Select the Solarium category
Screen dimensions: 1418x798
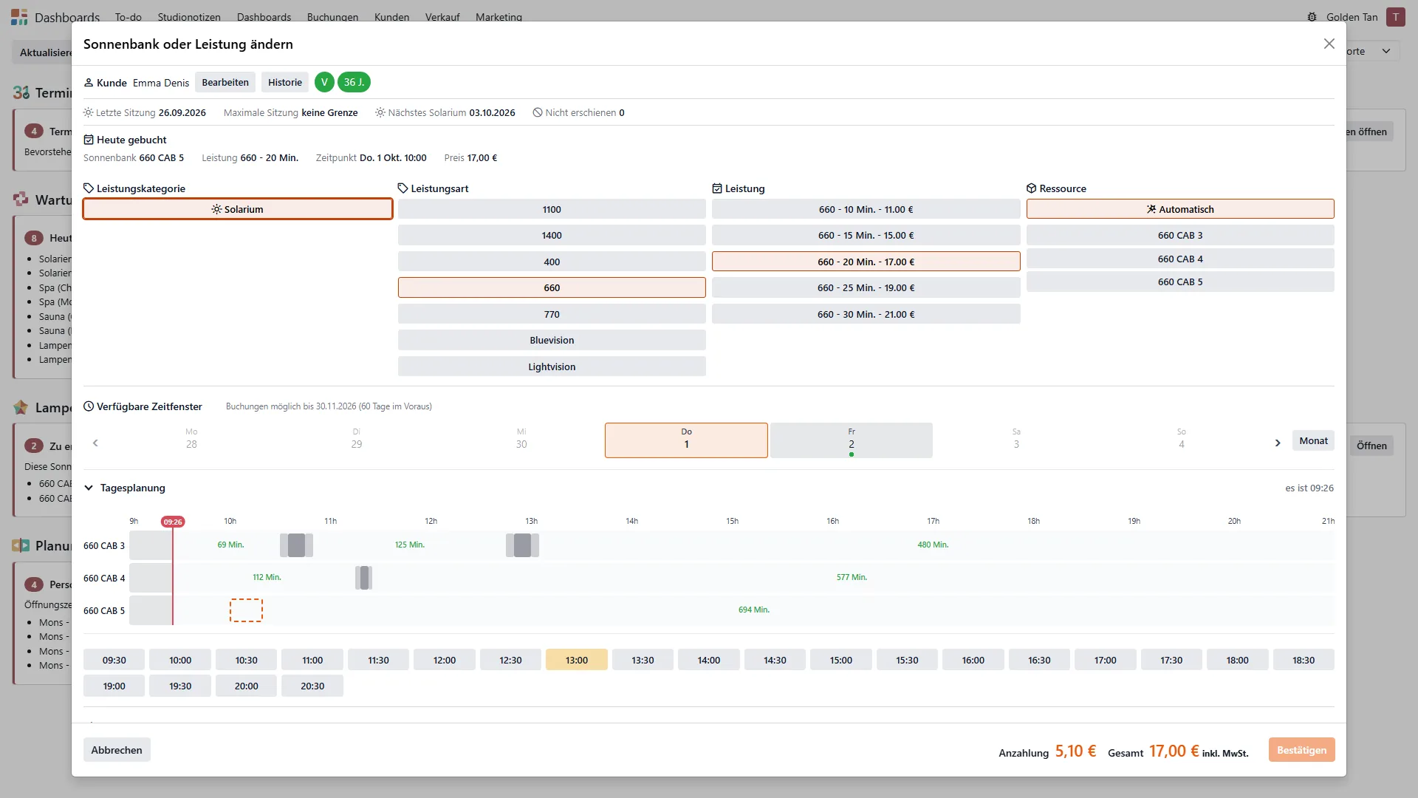click(237, 209)
